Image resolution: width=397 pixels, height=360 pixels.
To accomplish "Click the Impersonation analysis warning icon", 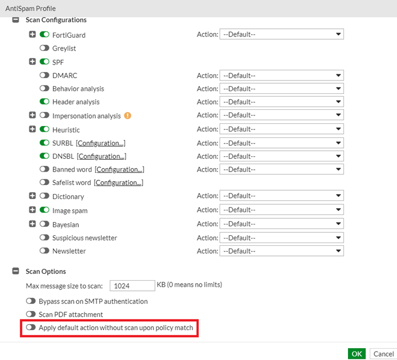I will tap(128, 116).
